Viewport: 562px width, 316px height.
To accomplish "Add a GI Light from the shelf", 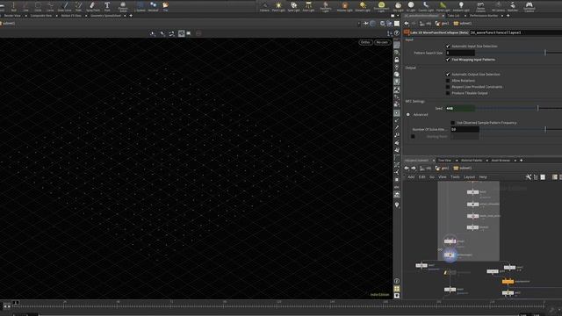I will [x=411, y=6].
